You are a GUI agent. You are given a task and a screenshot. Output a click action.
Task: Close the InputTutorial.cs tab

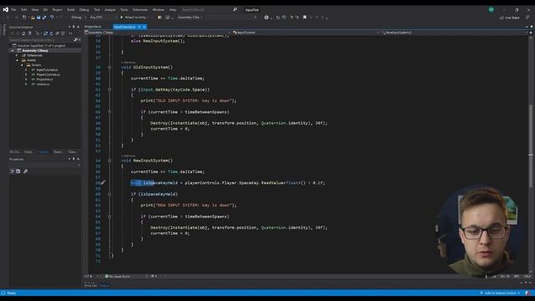[145, 27]
